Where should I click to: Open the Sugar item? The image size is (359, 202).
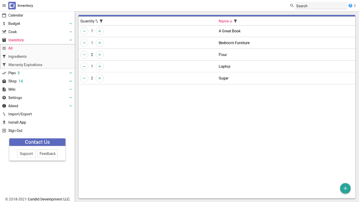pos(223,78)
